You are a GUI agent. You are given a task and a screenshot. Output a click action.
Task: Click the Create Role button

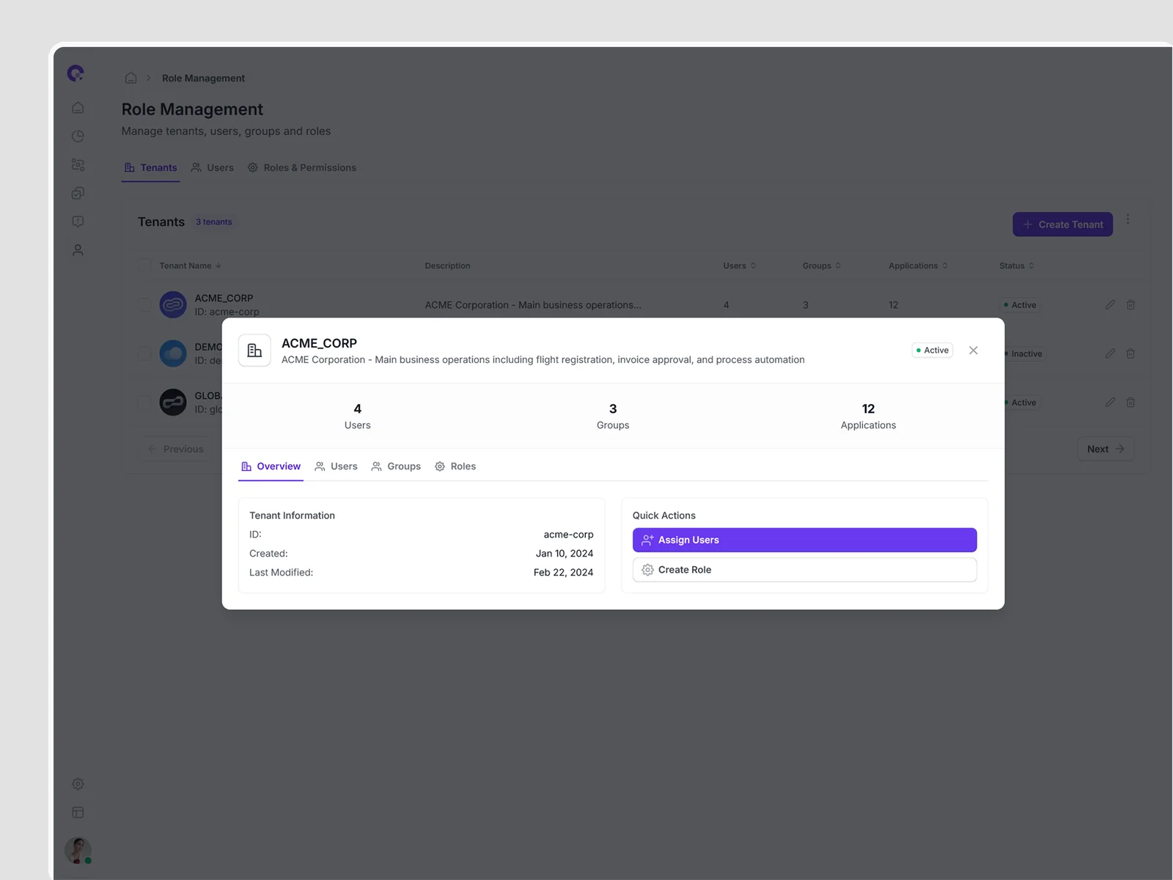point(804,570)
